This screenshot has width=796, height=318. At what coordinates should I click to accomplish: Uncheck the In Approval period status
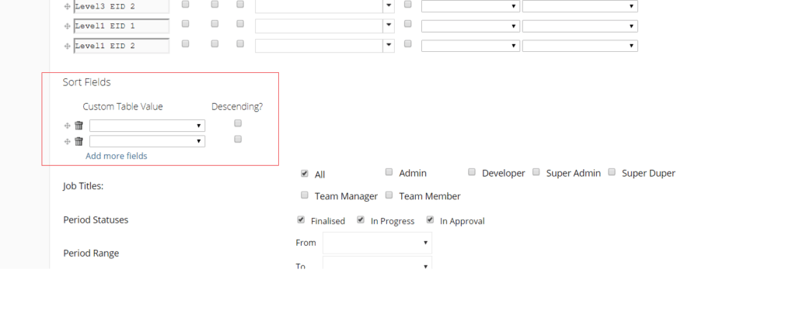click(430, 219)
